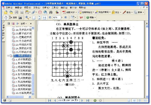
Task: Click the Open file folder icon
Action: tap(6, 12)
